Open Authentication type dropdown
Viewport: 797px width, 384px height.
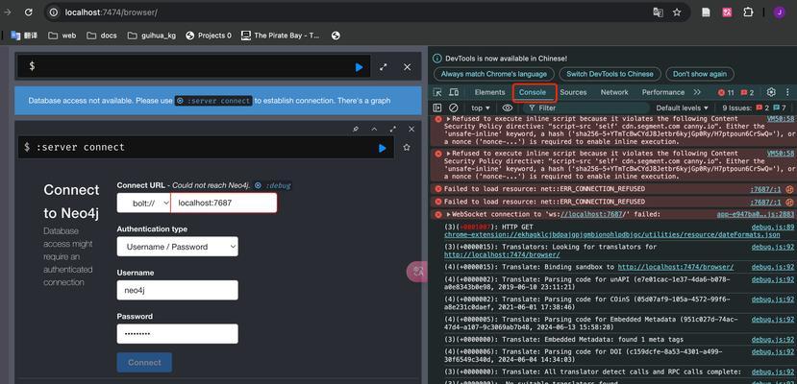(178, 247)
